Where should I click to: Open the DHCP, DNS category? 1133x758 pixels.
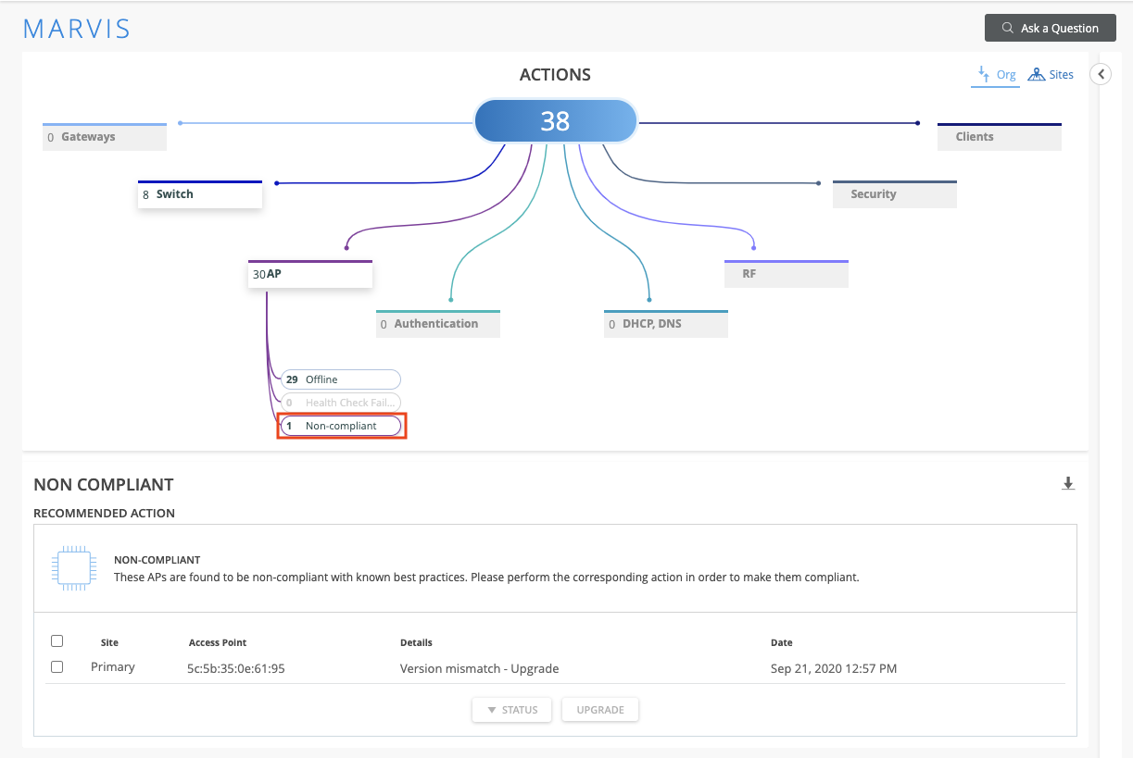click(x=665, y=324)
